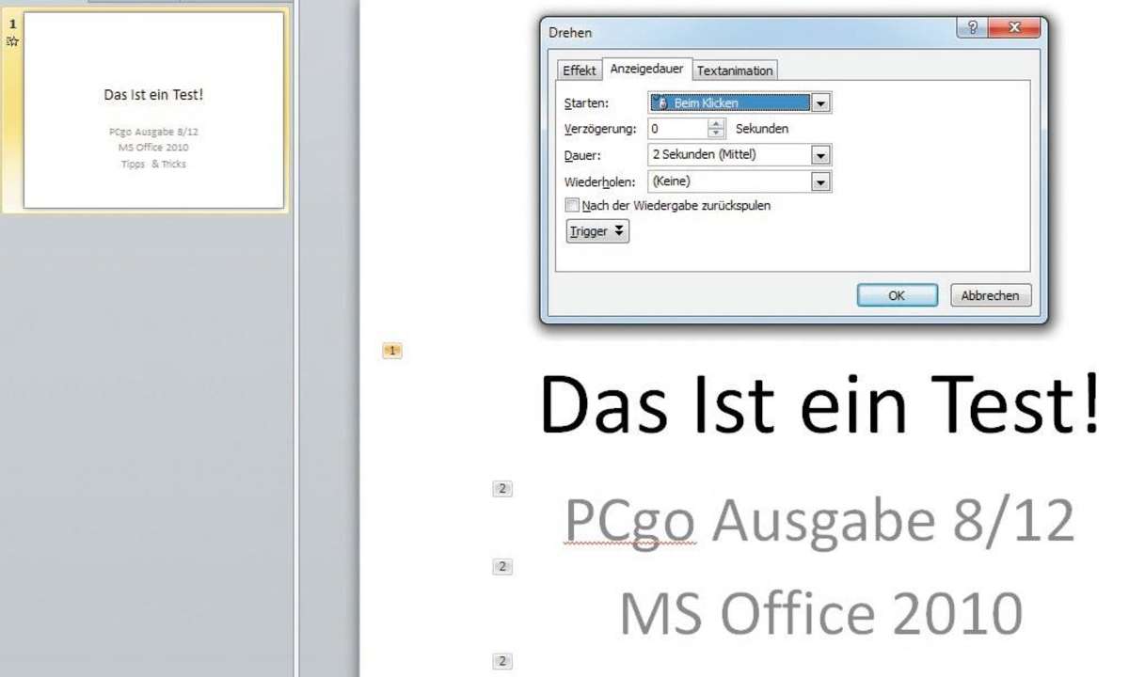
Task: Enable Nach der Wiedergabe zurückspulen checkbox
Action: tap(572, 205)
